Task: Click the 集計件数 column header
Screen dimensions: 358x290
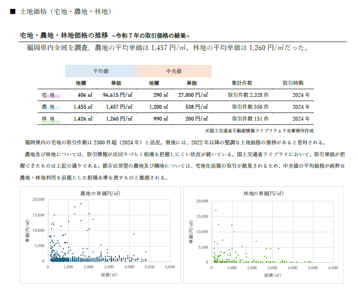Action: (x=242, y=83)
